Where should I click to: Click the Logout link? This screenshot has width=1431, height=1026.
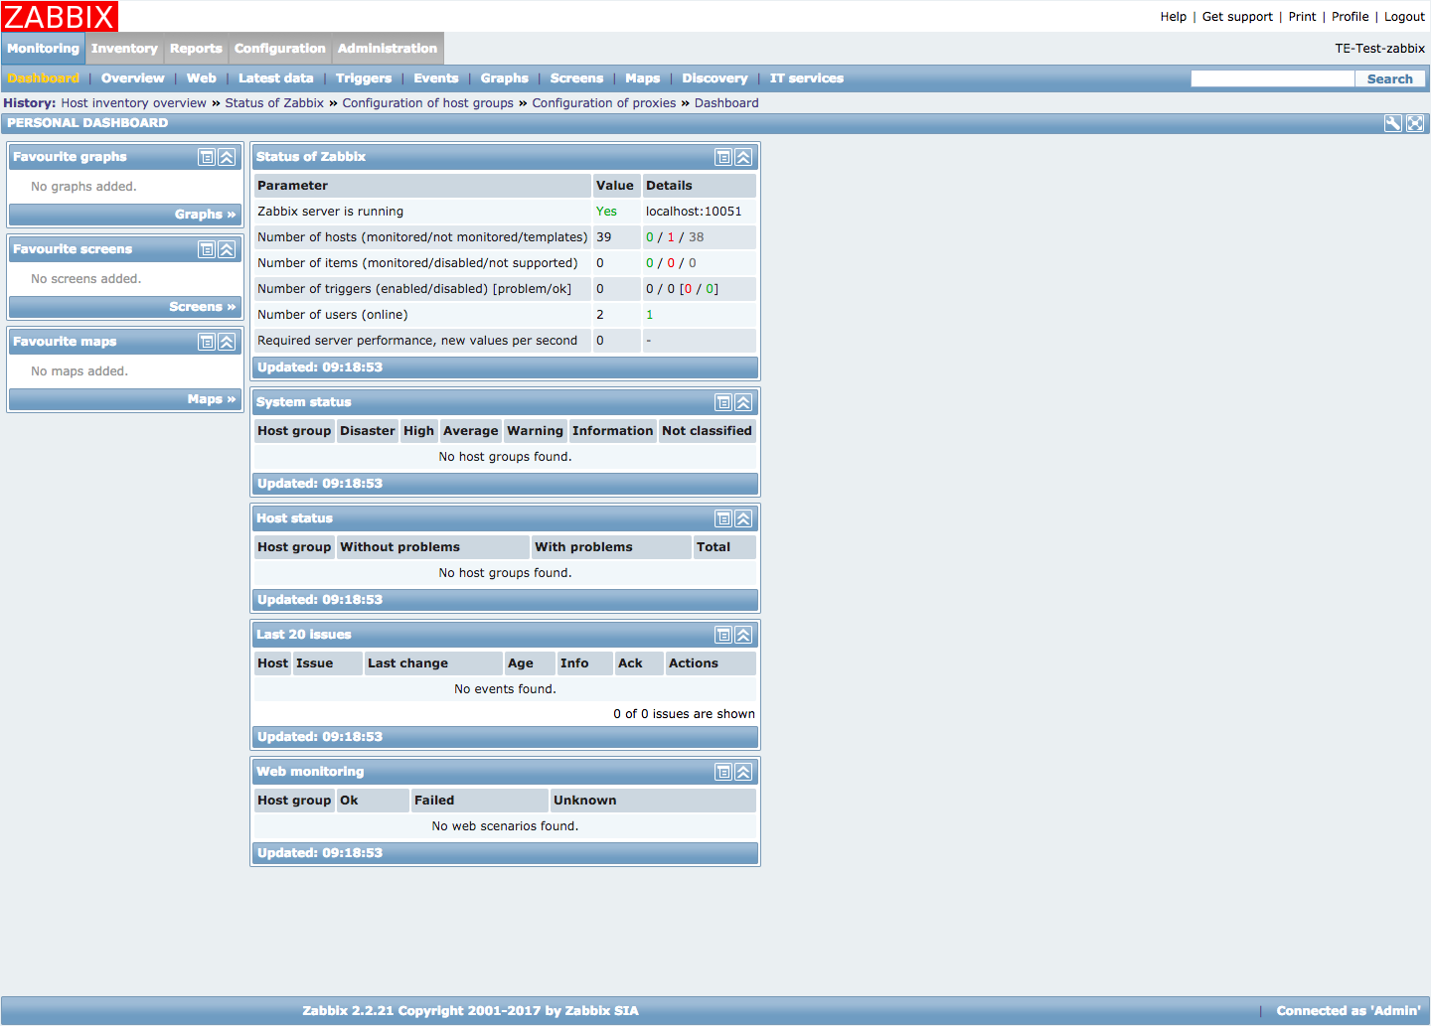pyautogui.click(x=1404, y=17)
